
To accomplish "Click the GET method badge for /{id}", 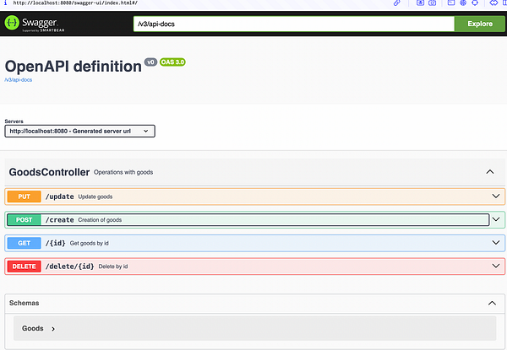I will coord(23,243).
